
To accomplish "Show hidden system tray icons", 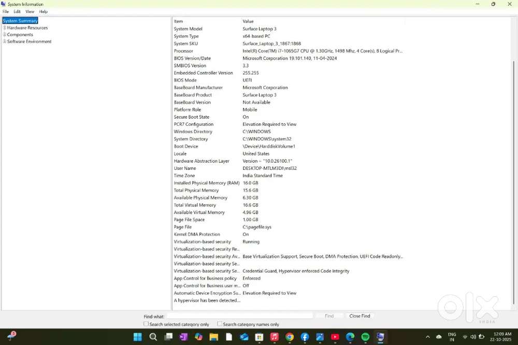I will click(x=428, y=337).
